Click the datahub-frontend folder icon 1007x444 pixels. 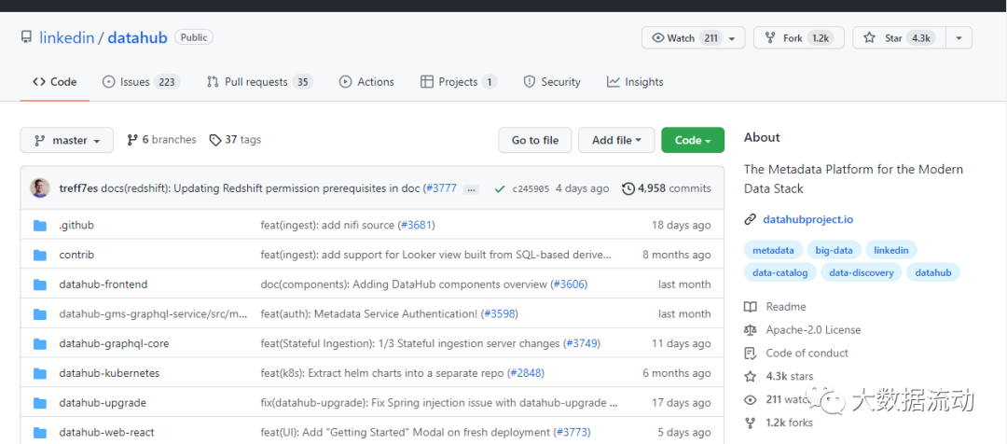(40, 284)
